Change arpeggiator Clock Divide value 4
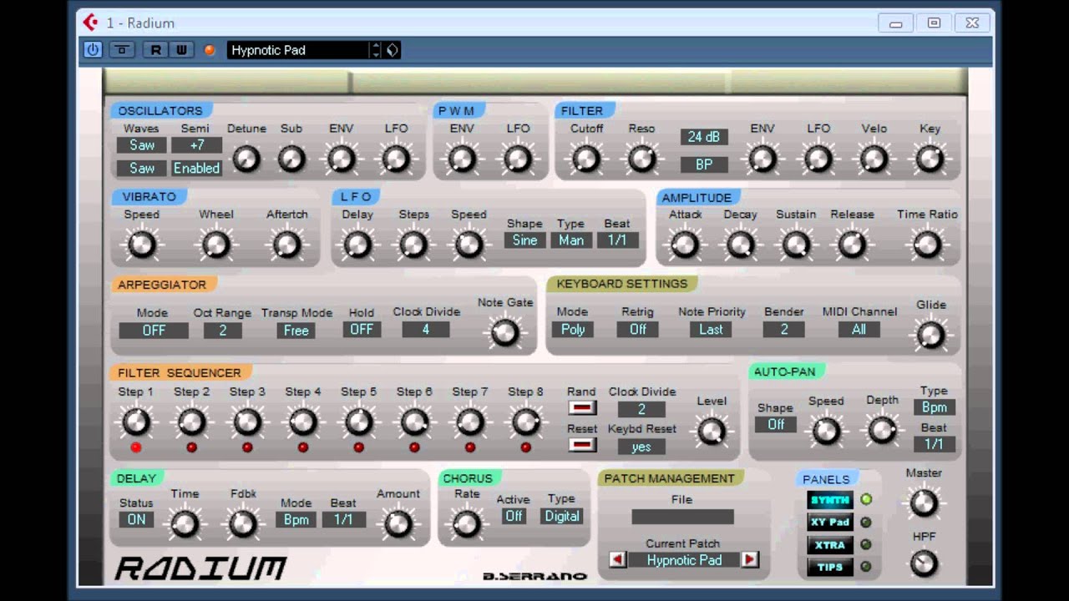 click(x=426, y=330)
